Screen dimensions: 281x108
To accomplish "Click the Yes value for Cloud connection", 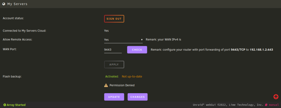I will pos(106,31).
